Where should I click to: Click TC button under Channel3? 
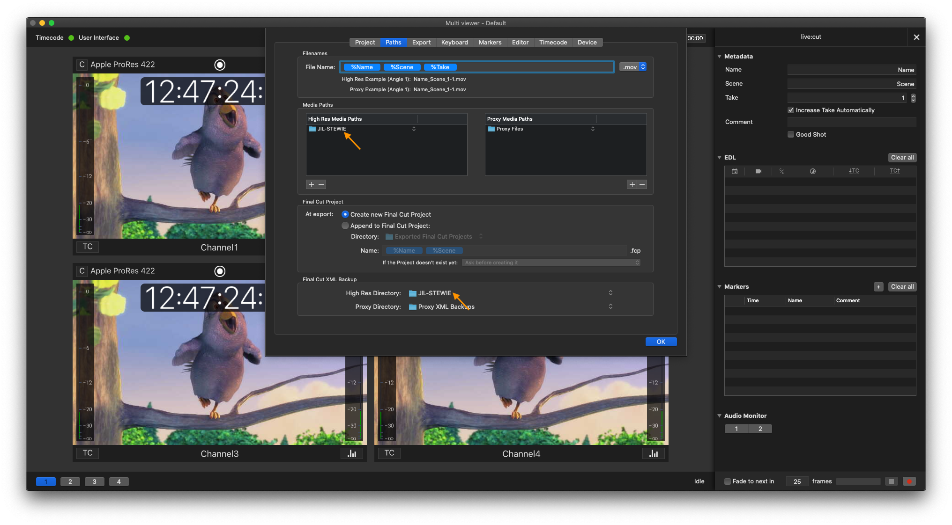point(88,453)
